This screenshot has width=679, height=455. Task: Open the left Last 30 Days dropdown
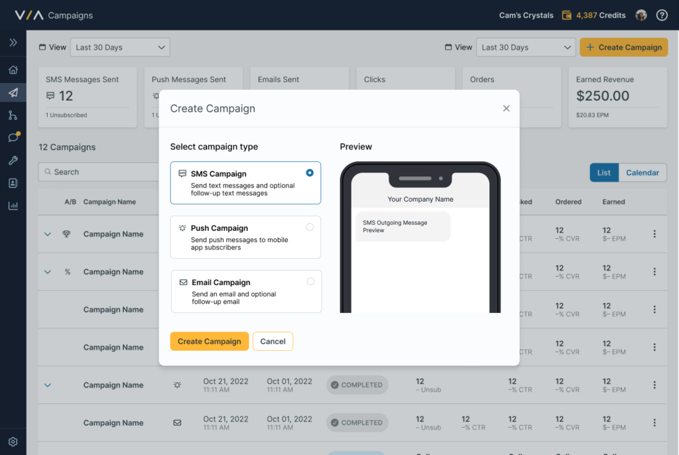(x=120, y=47)
